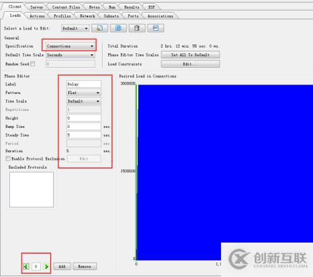Expand the Pattern Flat dropdown
This screenshot has height=277, width=313.
pos(84,93)
